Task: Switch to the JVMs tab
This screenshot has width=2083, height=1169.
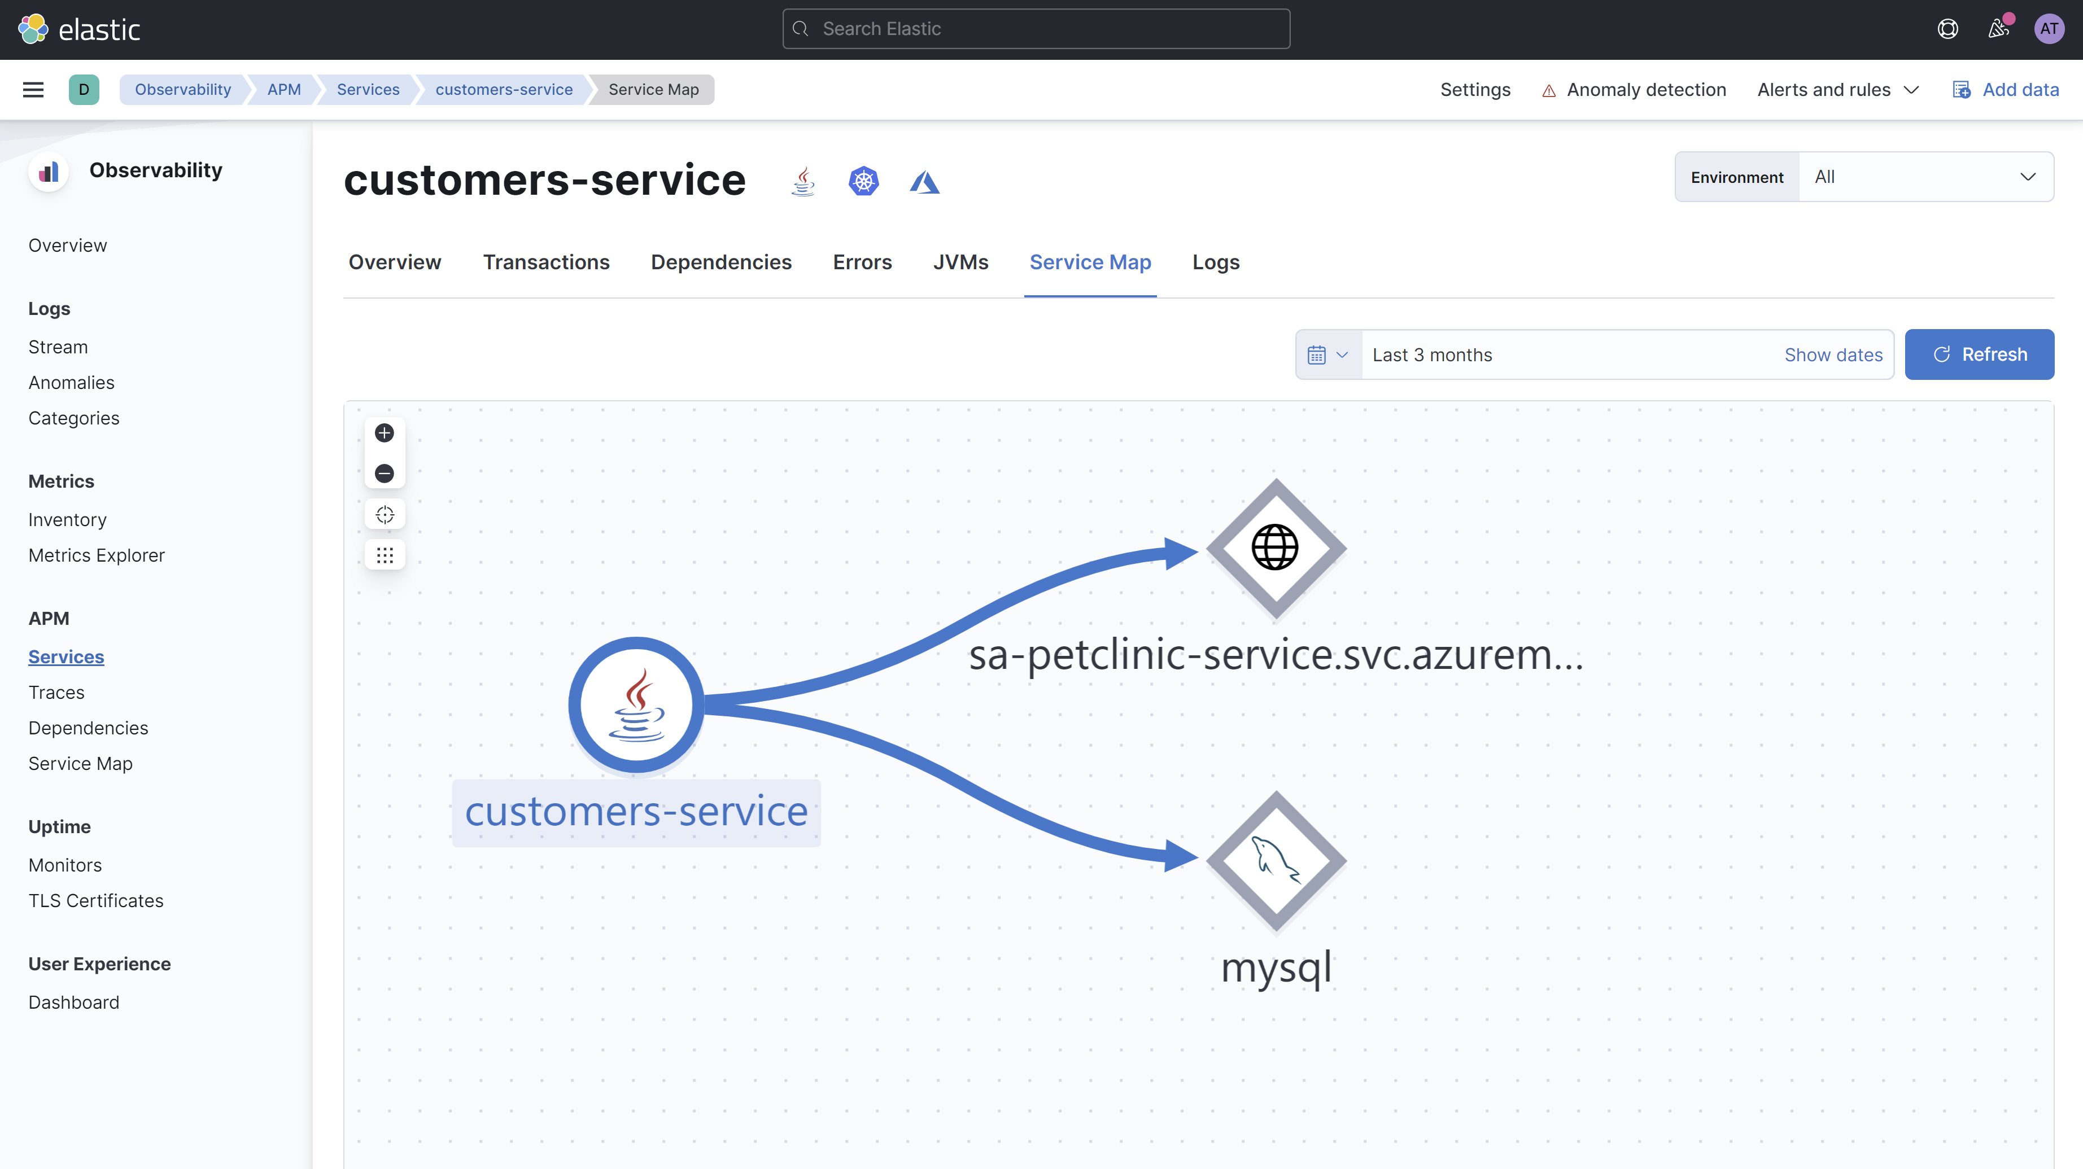Action: 960,262
